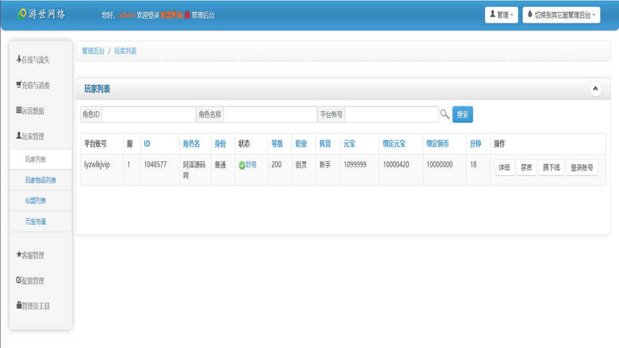This screenshot has width=619, height=348.
Task: Sort by 等级 column header
Action: (x=277, y=144)
